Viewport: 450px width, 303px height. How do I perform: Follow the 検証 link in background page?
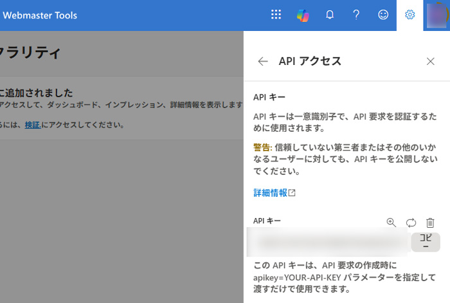[33, 125]
